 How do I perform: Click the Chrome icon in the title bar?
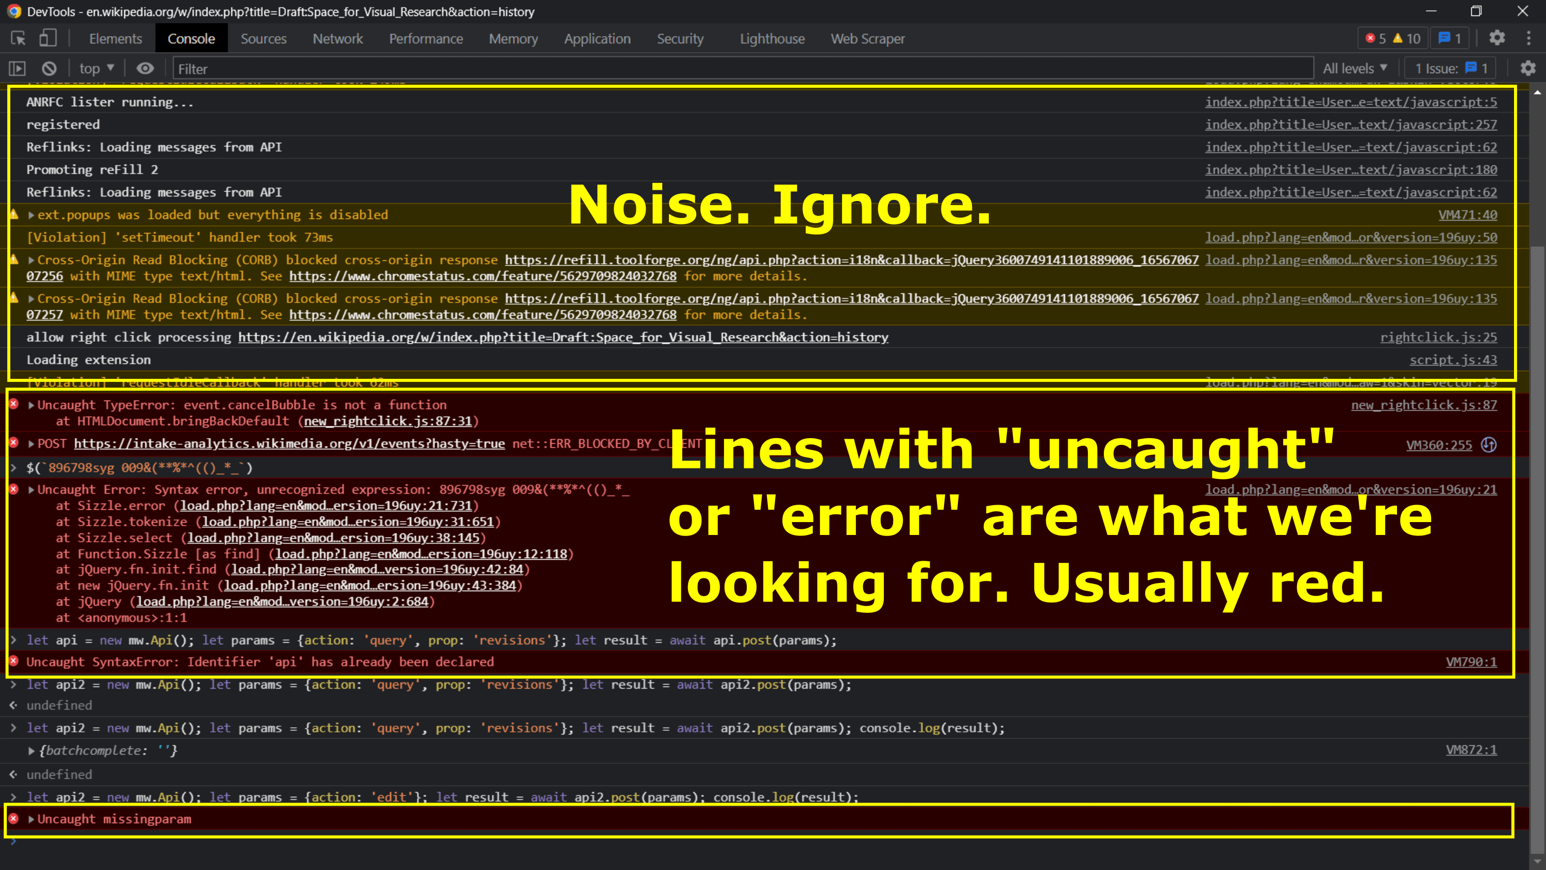pos(13,11)
